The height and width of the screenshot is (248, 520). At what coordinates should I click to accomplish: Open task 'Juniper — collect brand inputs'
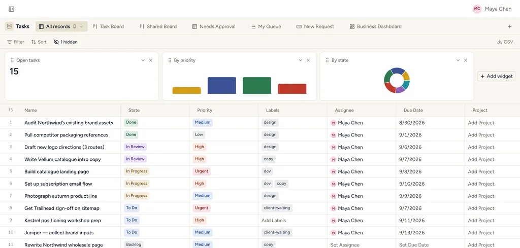tap(59, 233)
